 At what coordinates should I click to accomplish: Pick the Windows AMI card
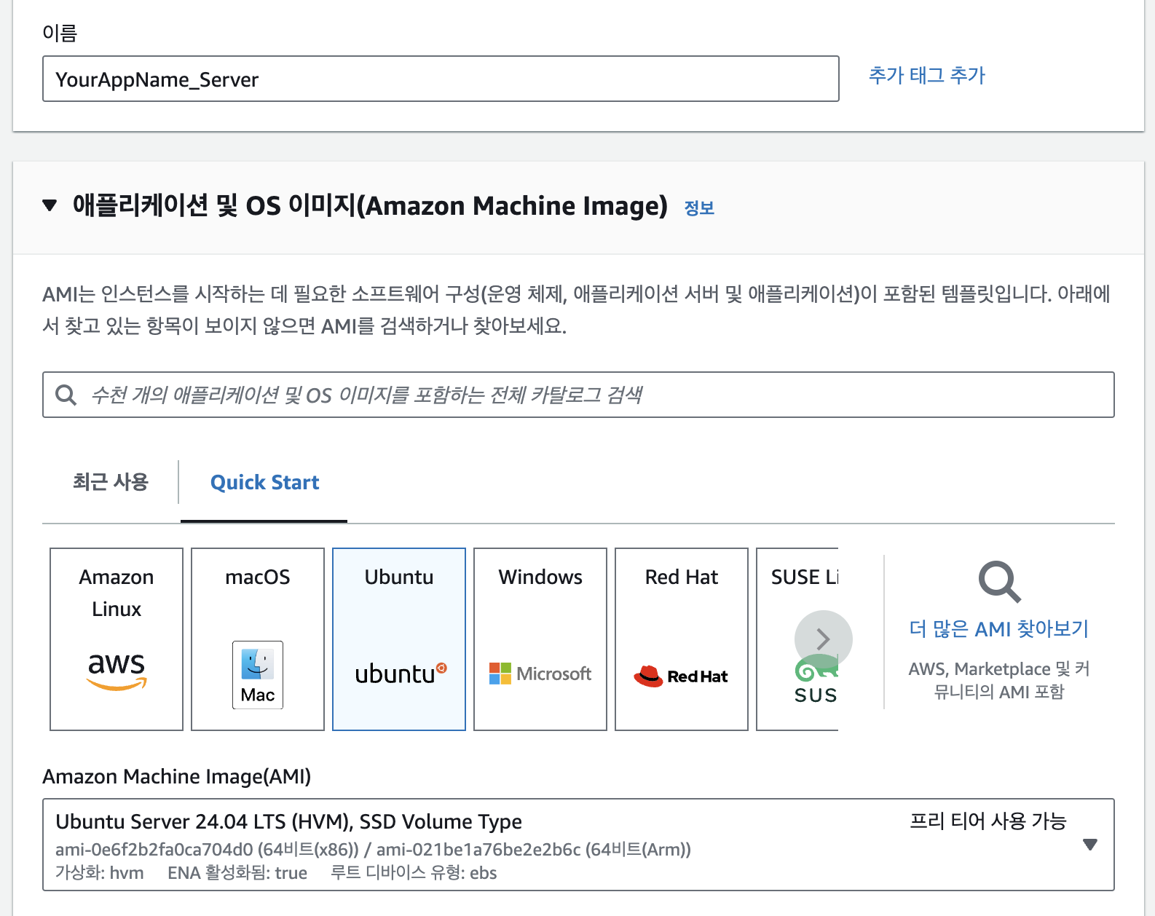click(540, 639)
